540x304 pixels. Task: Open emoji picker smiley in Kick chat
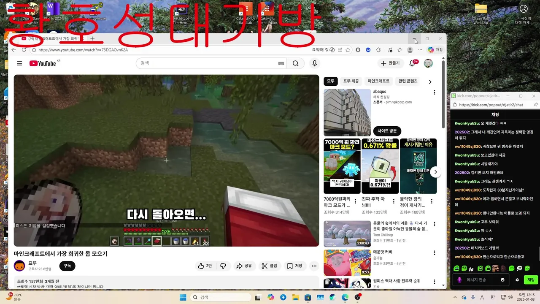click(x=502, y=280)
